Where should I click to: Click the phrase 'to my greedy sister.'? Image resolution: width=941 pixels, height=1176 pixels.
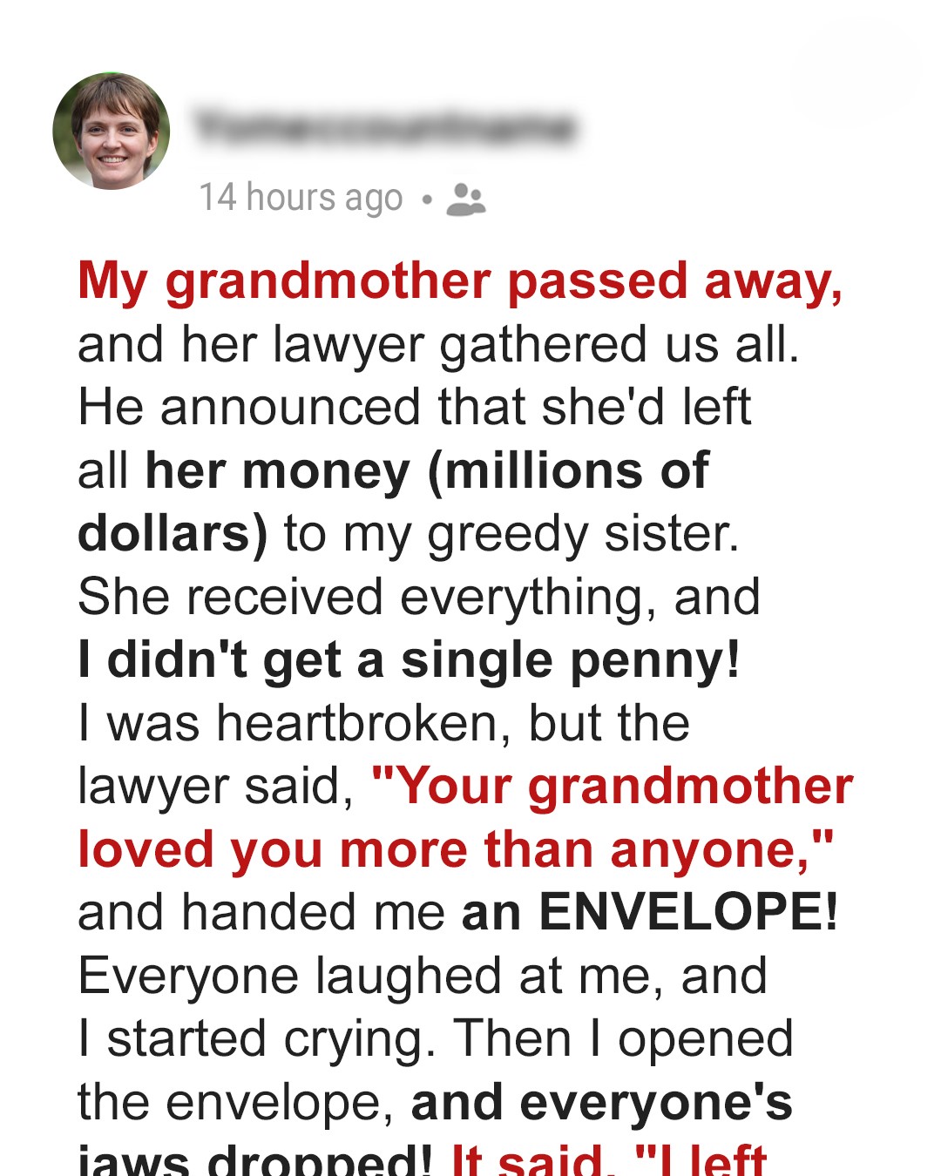point(511,535)
